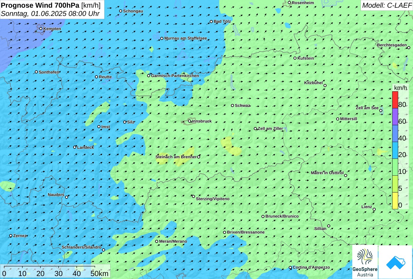Click the red legend color swatch
This screenshot has width=413, height=279.
pyautogui.click(x=395, y=100)
